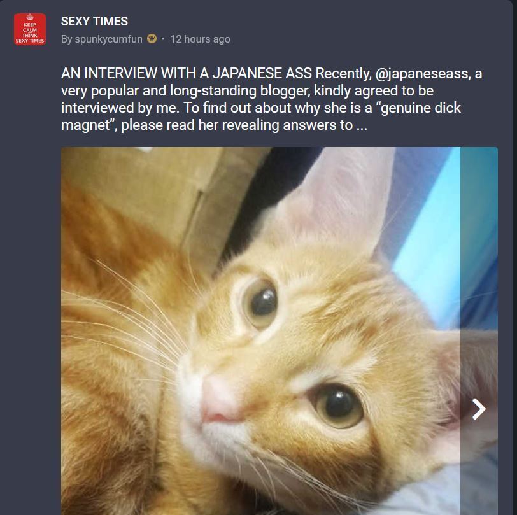The width and height of the screenshot is (517, 515).
Task: Open the Keep Calm red avatar icon
Action: (30, 29)
